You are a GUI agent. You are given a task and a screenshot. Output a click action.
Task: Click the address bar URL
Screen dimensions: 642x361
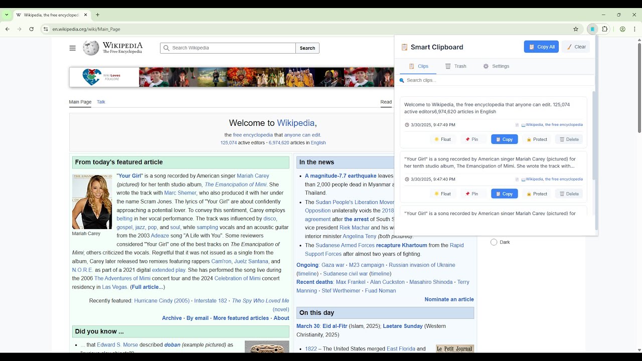coord(86,29)
